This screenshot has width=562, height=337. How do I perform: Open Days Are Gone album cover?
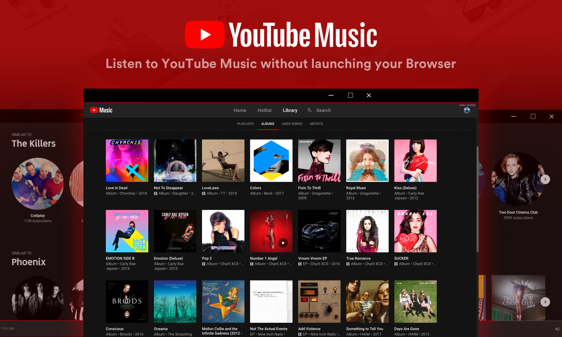click(415, 301)
